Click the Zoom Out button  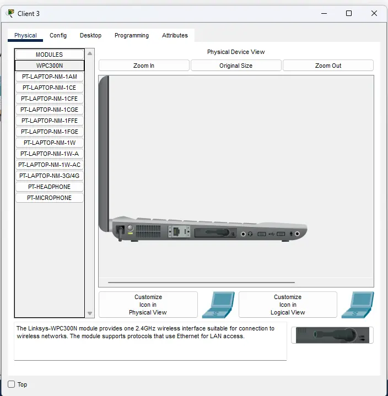pyautogui.click(x=328, y=66)
